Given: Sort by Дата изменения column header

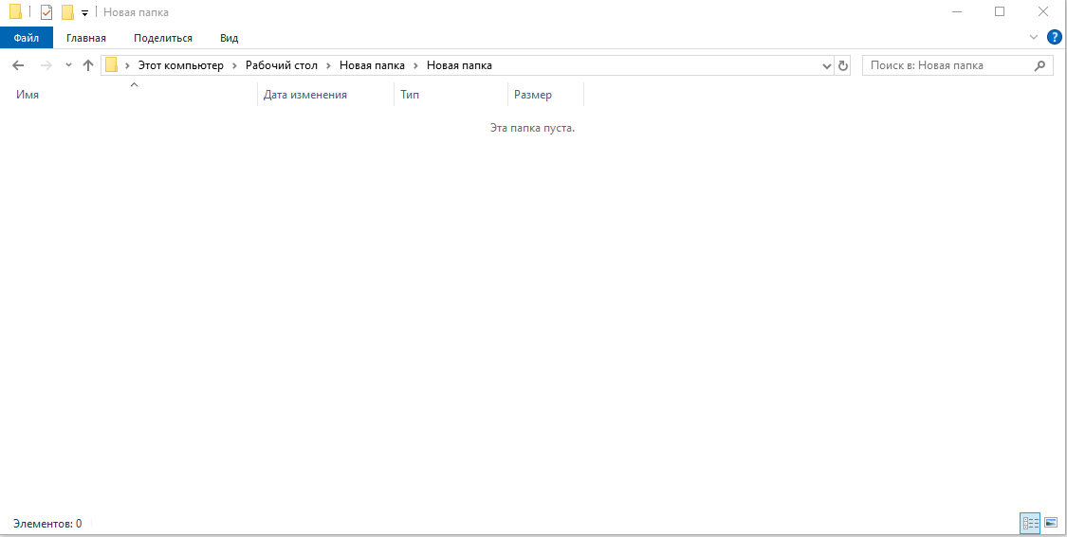Looking at the screenshot, I should click(326, 95).
